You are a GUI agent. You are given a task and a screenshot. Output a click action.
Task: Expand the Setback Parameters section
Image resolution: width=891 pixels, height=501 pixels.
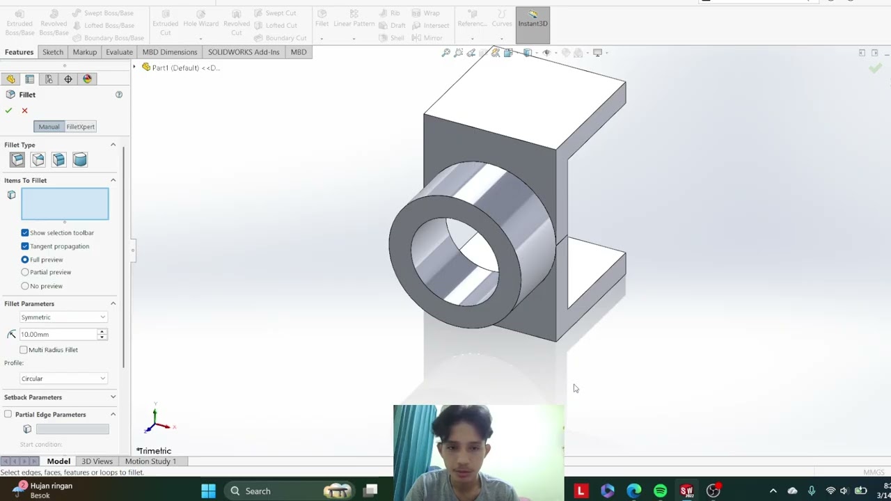click(113, 397)
